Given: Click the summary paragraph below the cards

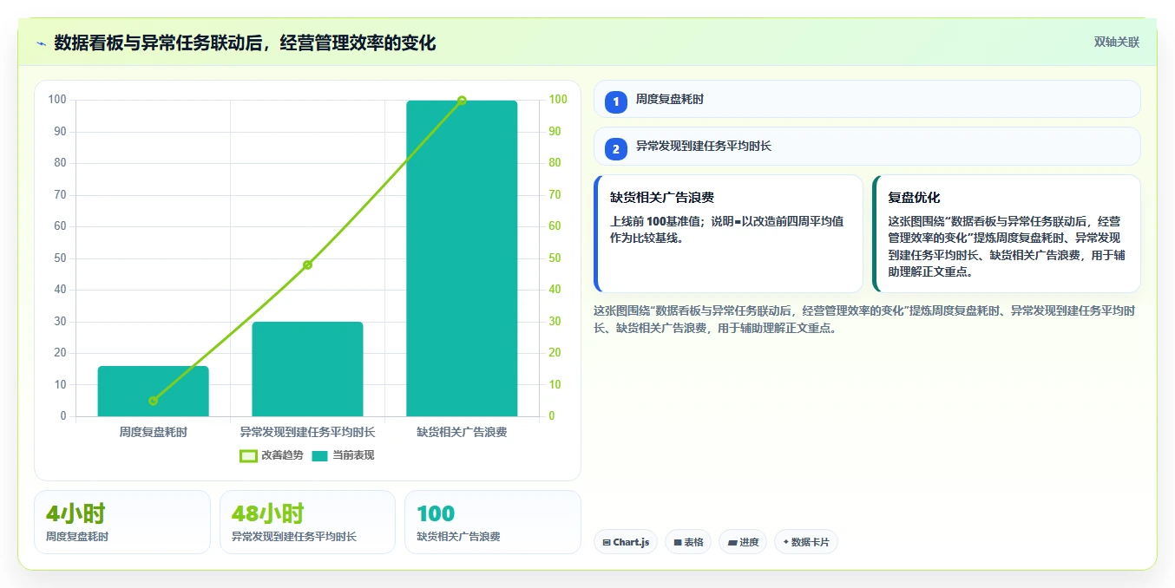Looking at the screenshot, I should click(865, 319).
